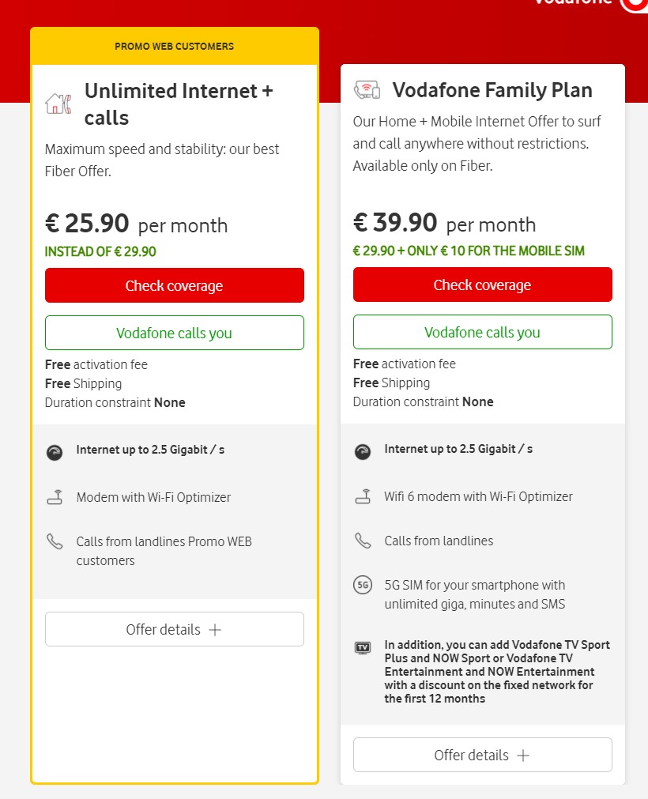Check coverage for the Vodafone Family Plan

[482, 284]
